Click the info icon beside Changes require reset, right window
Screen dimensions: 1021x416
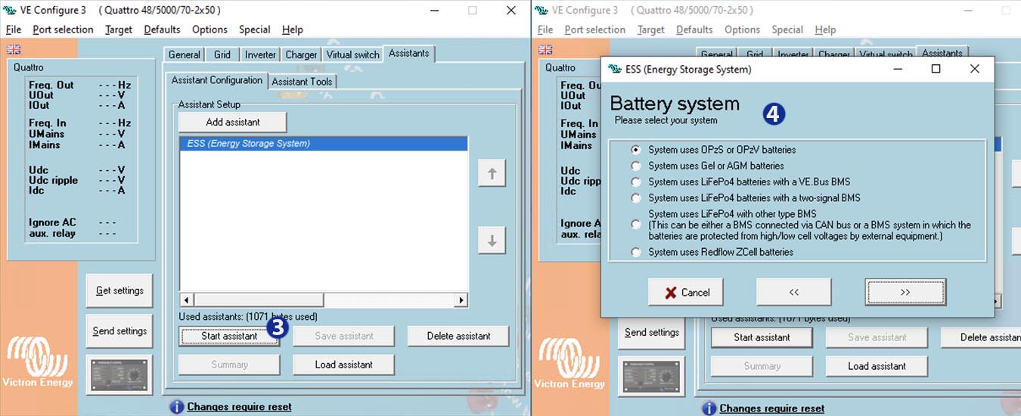click(x=709, y=408)
